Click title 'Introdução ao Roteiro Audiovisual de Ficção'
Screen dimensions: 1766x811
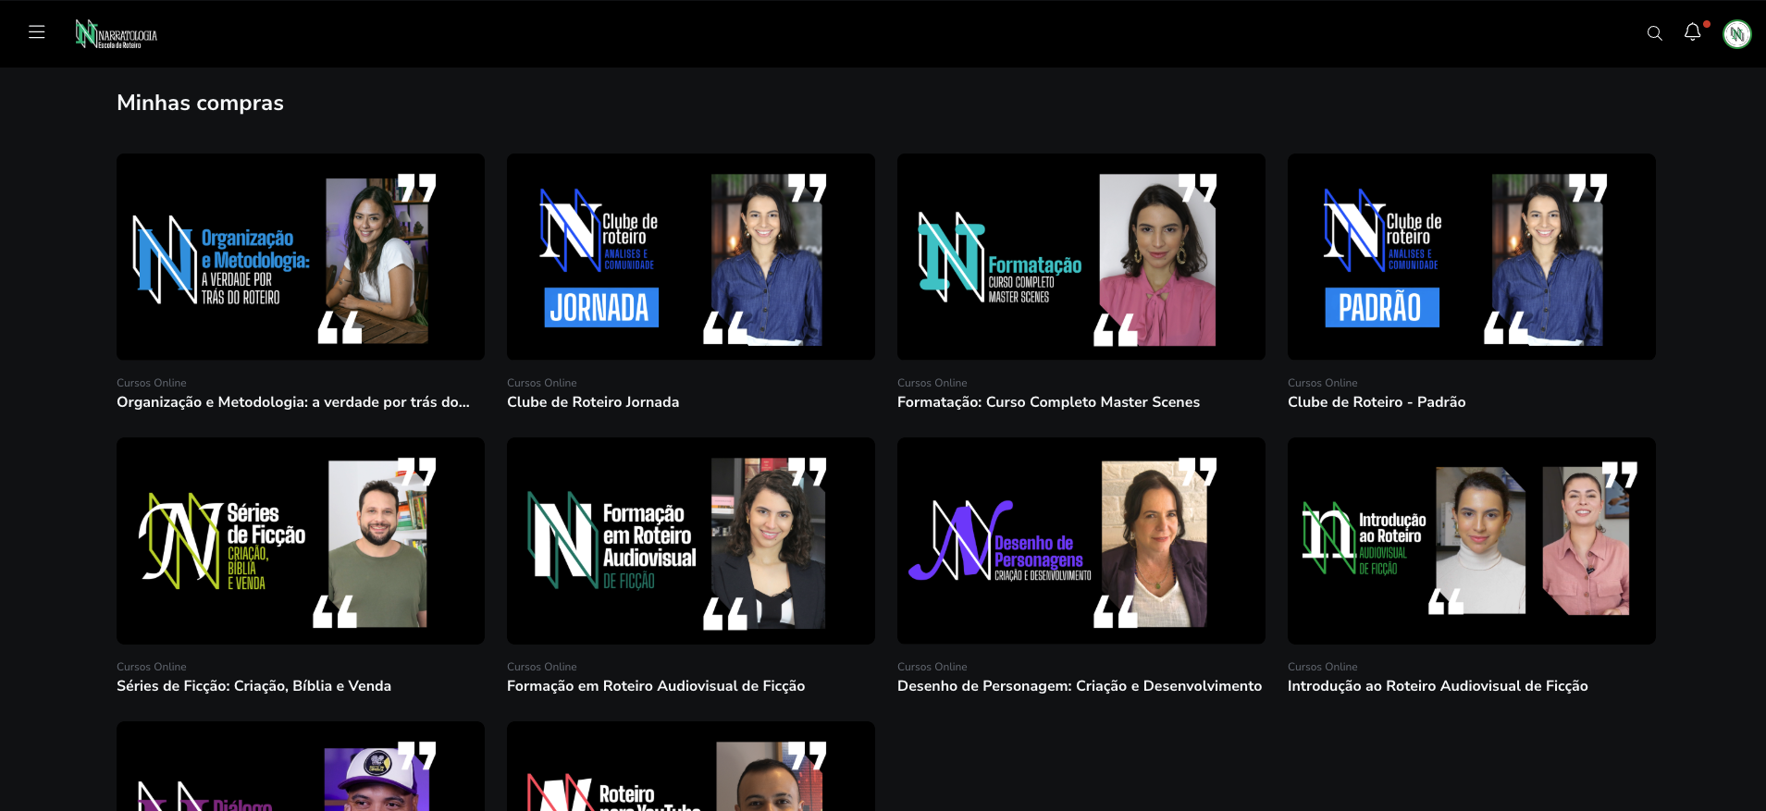1438,686
